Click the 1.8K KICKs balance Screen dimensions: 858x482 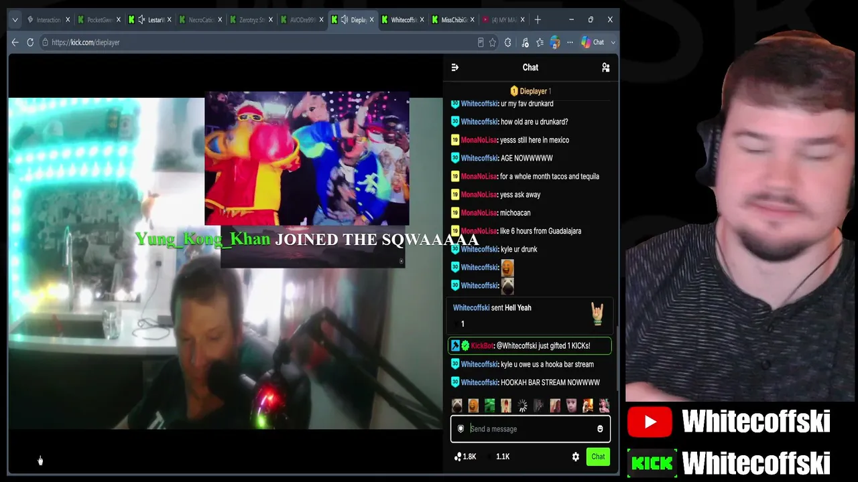pyautogui.click(x=465, y=457)
